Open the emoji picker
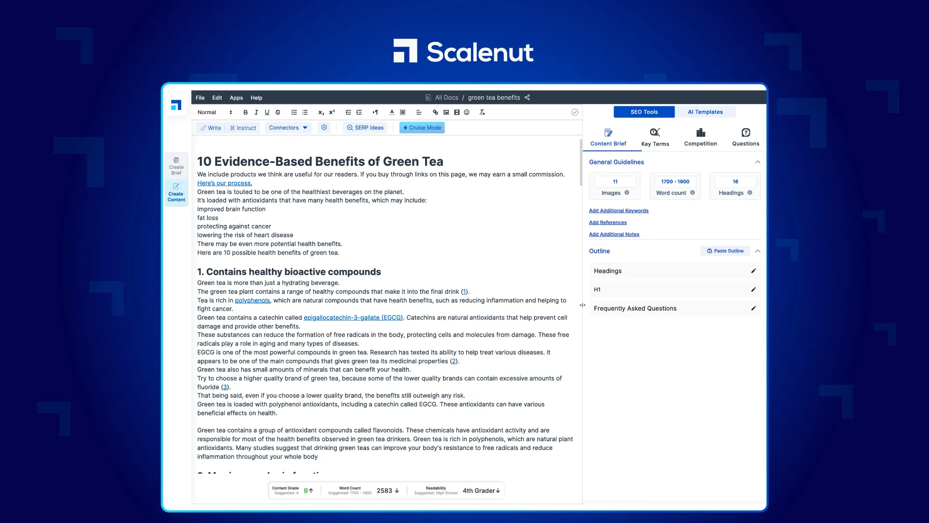Viewport: 929px width, 523px height. [467, 112]
